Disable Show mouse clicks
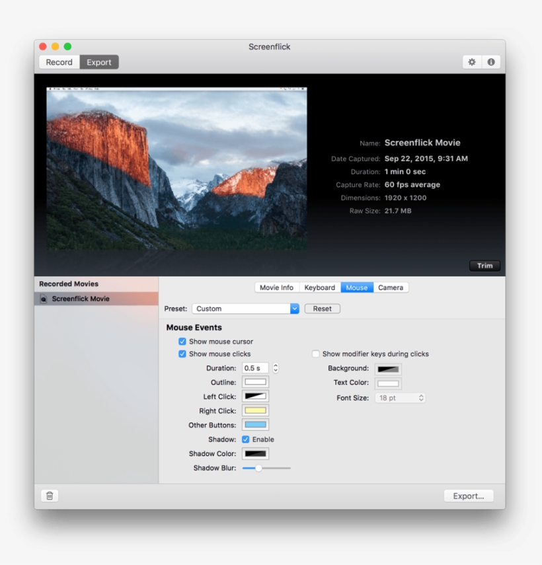 pyautogui.click(x=182, y=354)
